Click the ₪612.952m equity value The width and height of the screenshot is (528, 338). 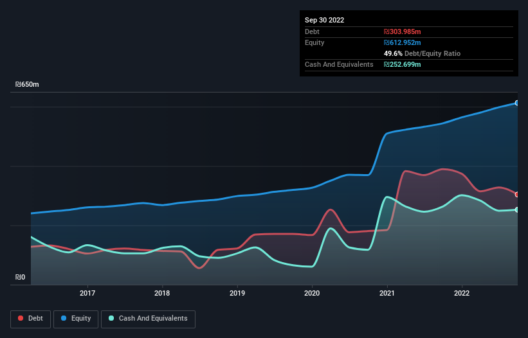pyautogui.click(x=402, y=42)
